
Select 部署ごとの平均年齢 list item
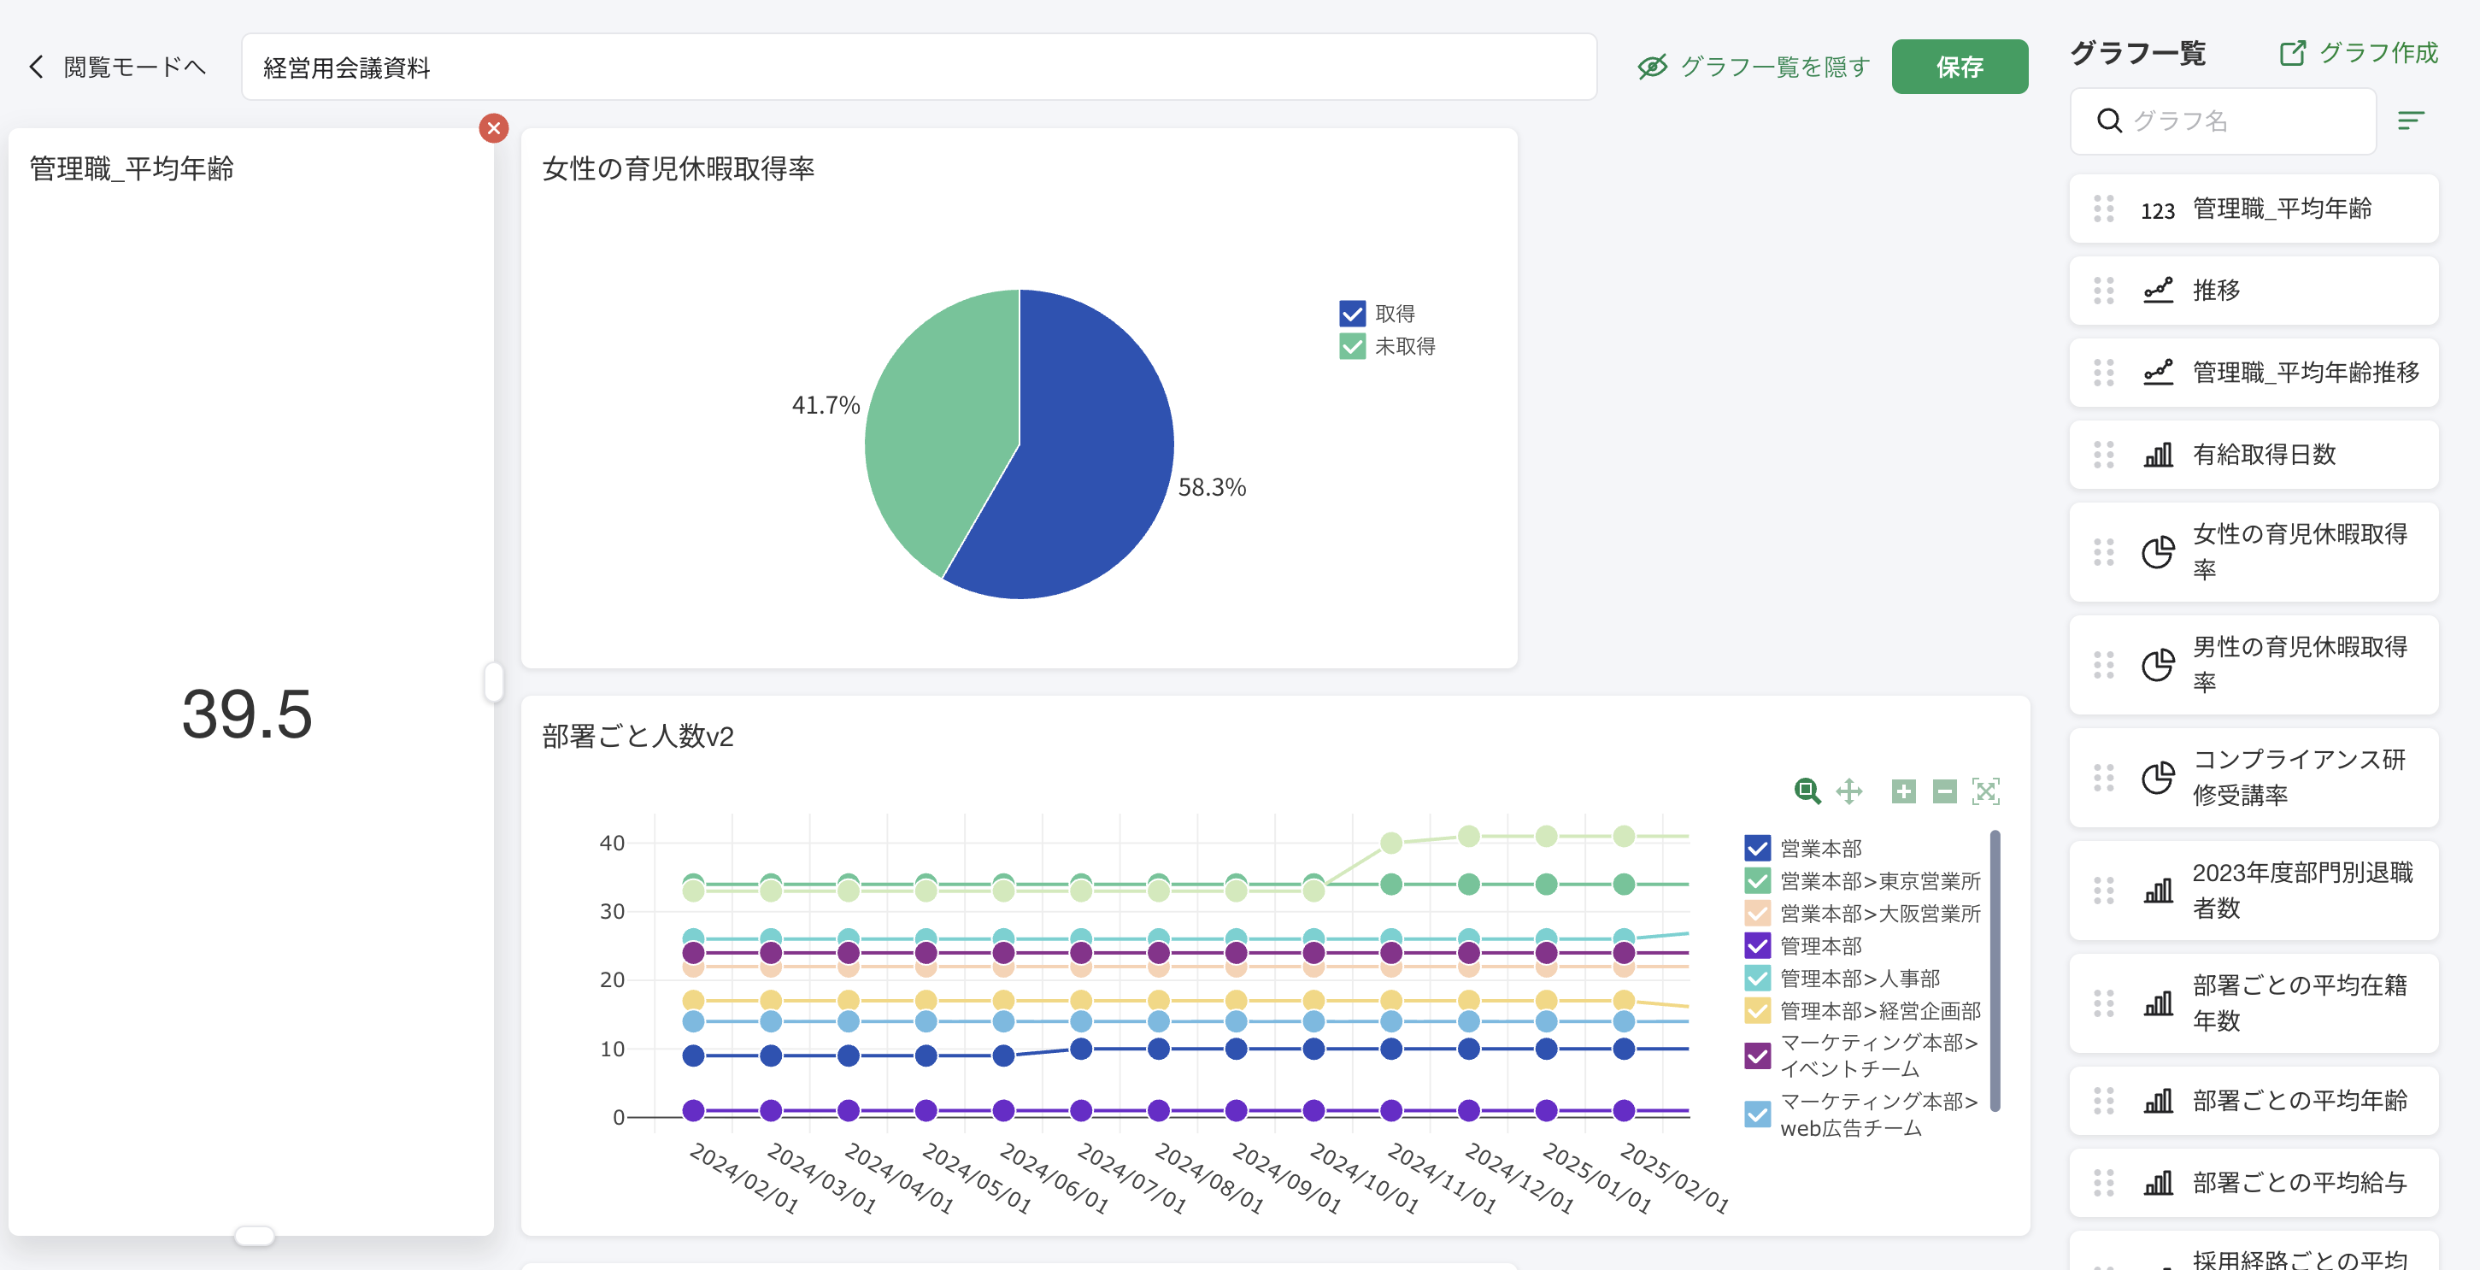[x=2299, y=1101]
